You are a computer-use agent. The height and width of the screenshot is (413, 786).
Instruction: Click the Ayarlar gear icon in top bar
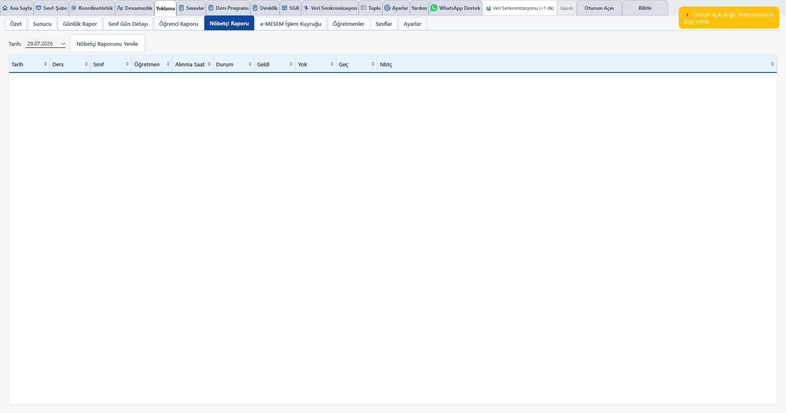pos(387,8)
